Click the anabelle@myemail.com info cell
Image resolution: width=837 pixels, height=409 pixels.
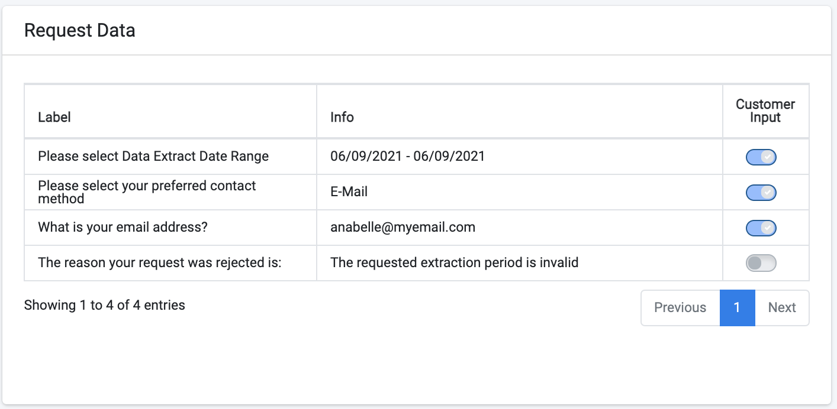tap(520, 228)
